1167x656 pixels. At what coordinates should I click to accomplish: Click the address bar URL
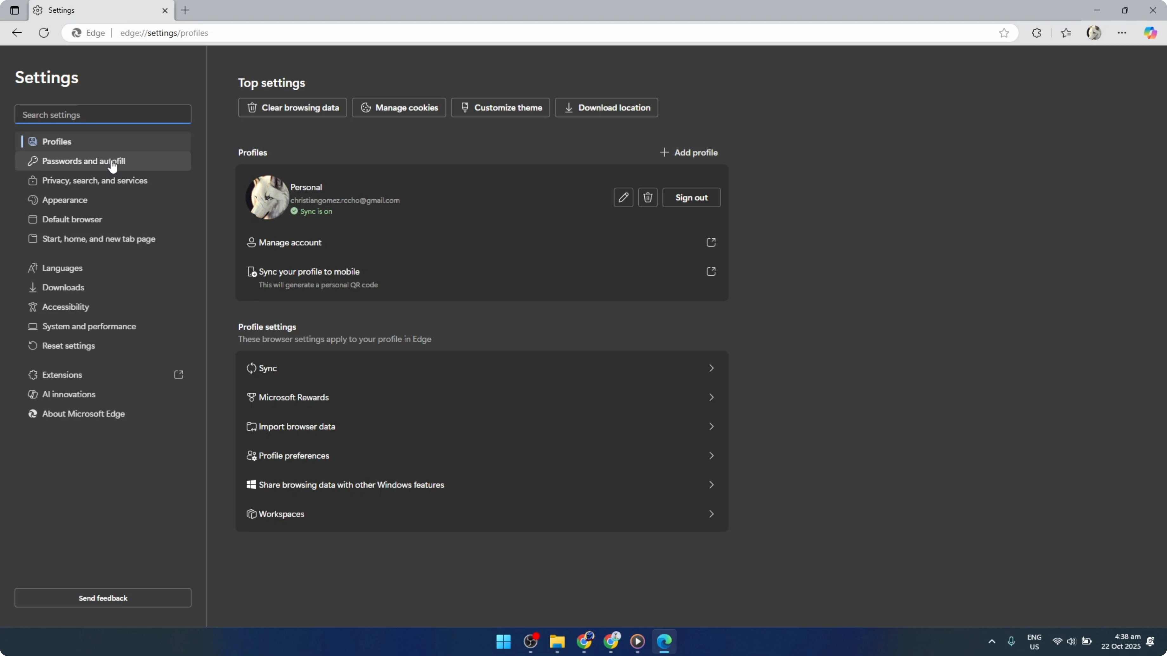coord(164,33)
